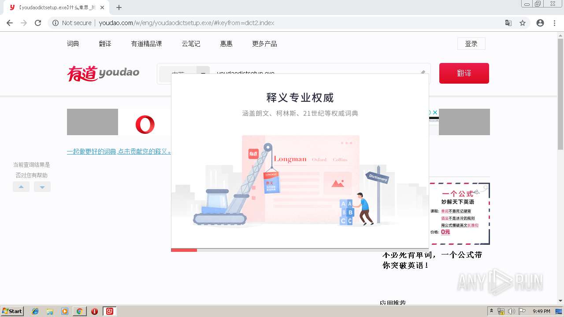Screen dimensions: 564x317
Task: Switch to Chrome in the taskbar
Action: pos(79,311)
